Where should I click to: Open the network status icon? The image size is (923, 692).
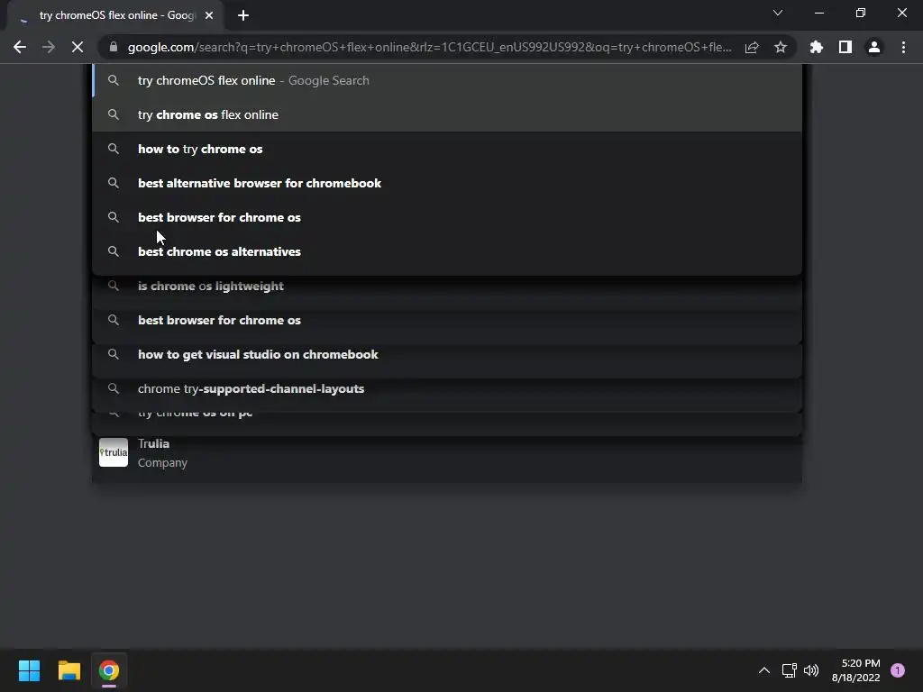coord(789,670)
